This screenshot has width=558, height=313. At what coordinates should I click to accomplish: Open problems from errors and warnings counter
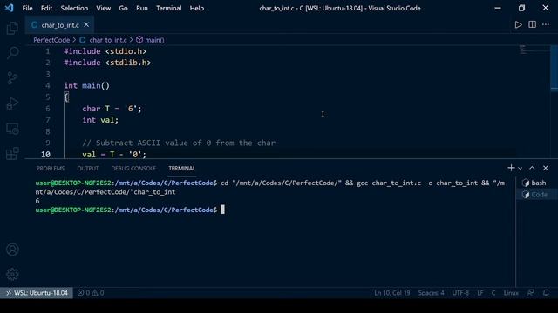91,293
